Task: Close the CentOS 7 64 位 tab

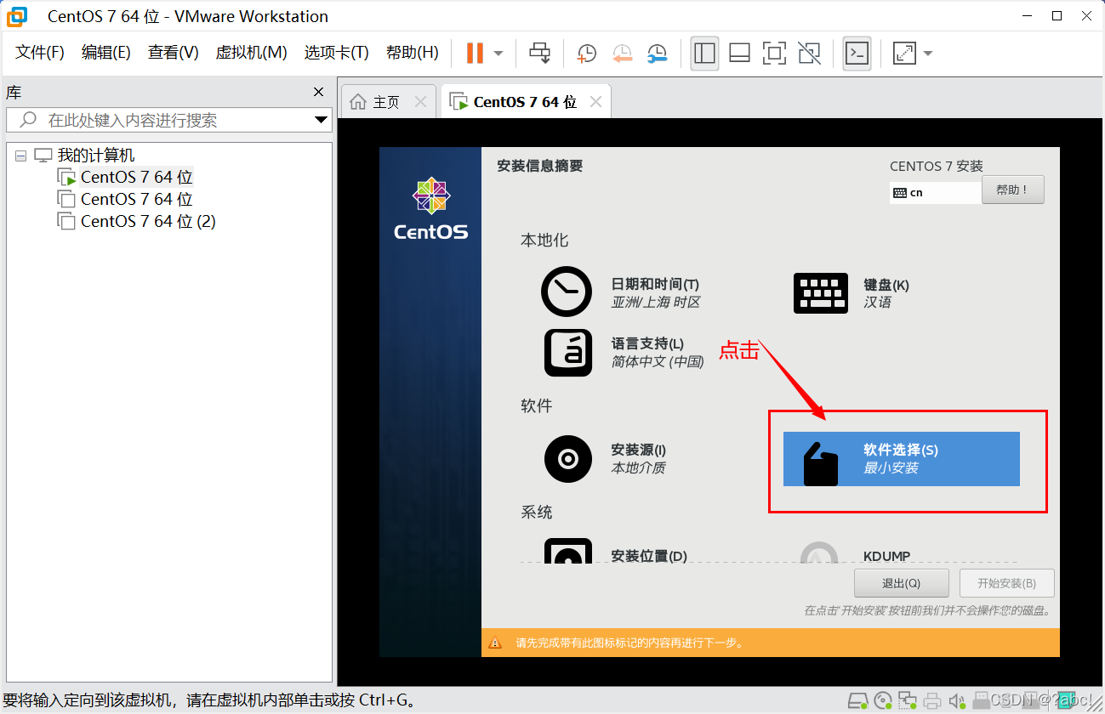Action: pos(596,102)
